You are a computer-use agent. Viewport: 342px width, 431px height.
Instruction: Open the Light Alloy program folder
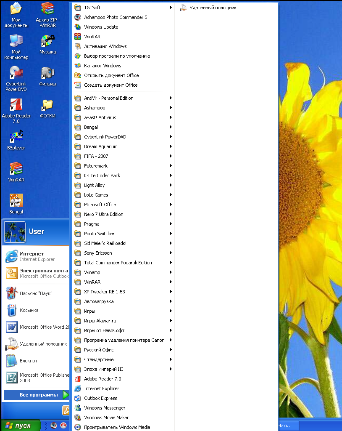point(123,185)
